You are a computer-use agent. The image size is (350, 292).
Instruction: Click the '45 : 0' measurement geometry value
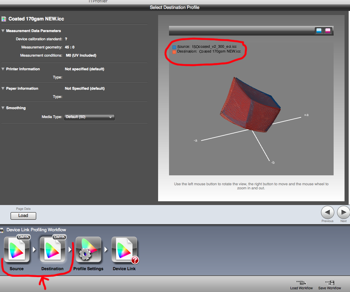pyautogui.click(x=70, y=47)
